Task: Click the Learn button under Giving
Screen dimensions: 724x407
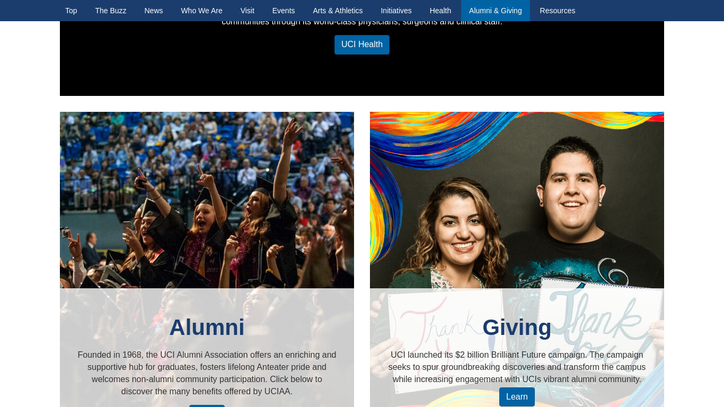Action: point(517,397)
